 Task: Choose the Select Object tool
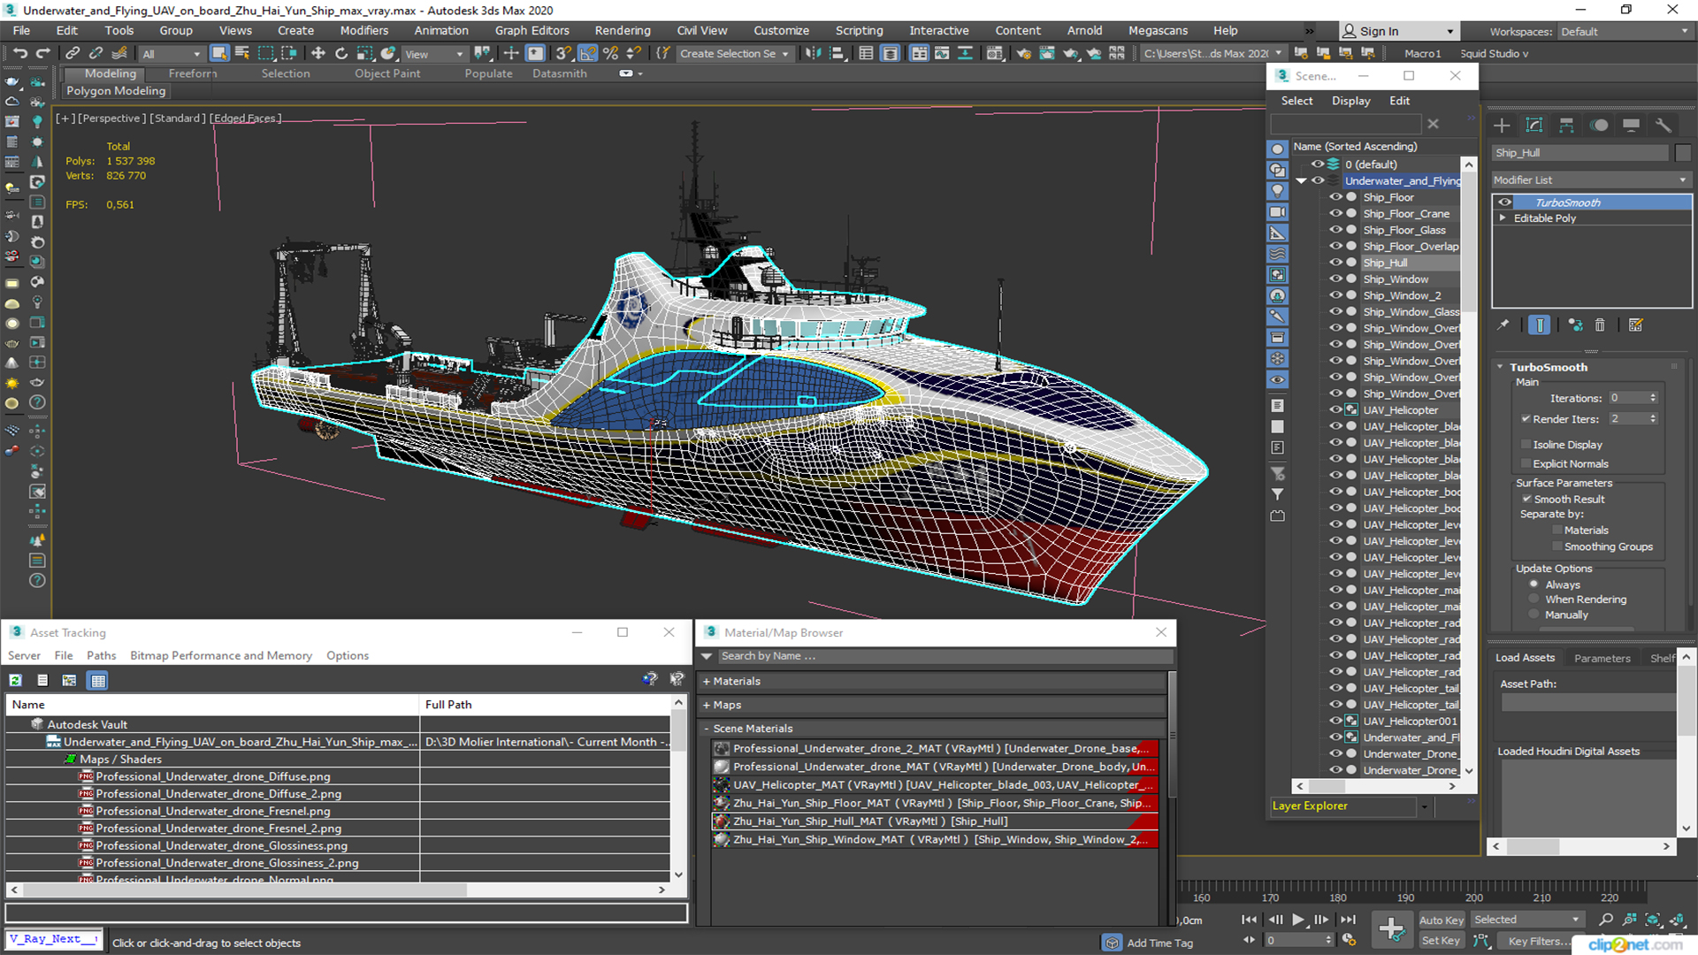[x=219, y=53]
